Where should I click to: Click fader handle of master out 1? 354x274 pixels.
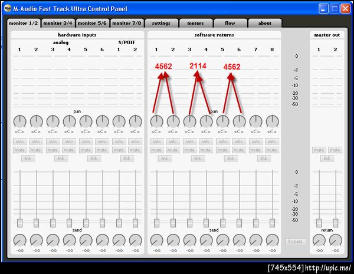(319, 223)
